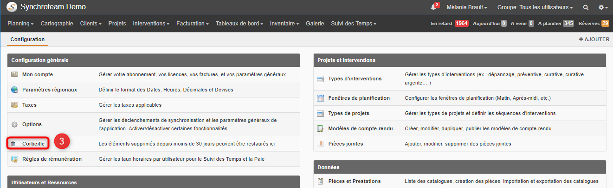Show Aujourd'hui interventions counter

click(490, 23)
